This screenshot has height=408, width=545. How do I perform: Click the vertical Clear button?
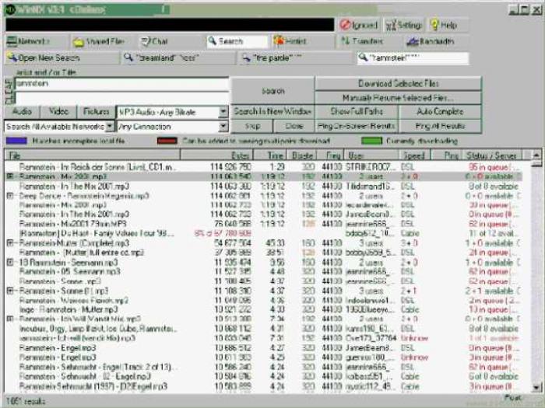[x=9, y=91]
